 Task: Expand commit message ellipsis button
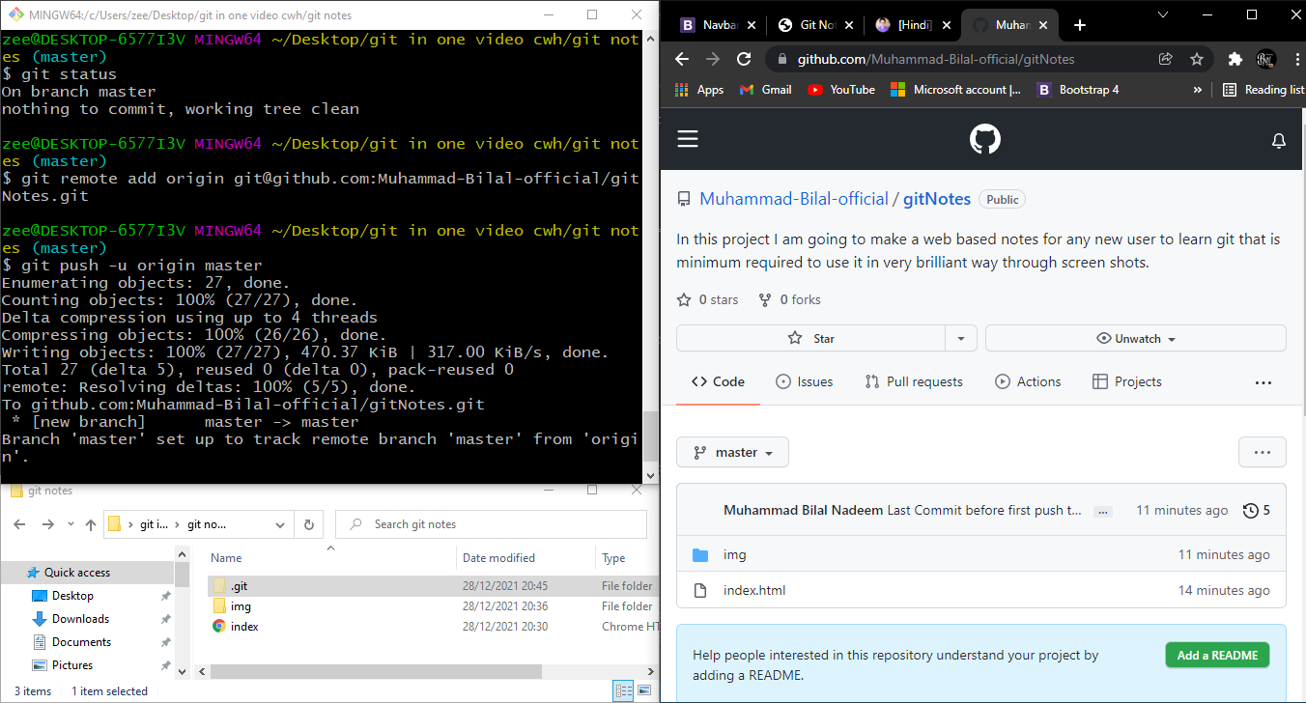pos(1104,511)
